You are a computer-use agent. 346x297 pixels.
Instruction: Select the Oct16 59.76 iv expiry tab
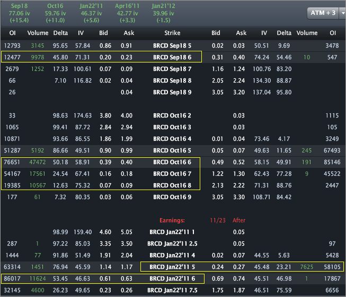(x=55, y=13)
